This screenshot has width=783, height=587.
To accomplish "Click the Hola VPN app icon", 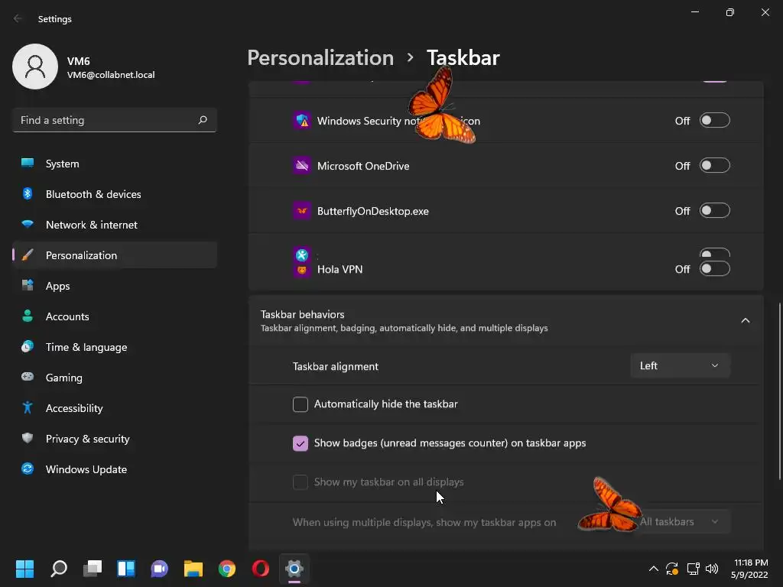I will click(302, 270).
